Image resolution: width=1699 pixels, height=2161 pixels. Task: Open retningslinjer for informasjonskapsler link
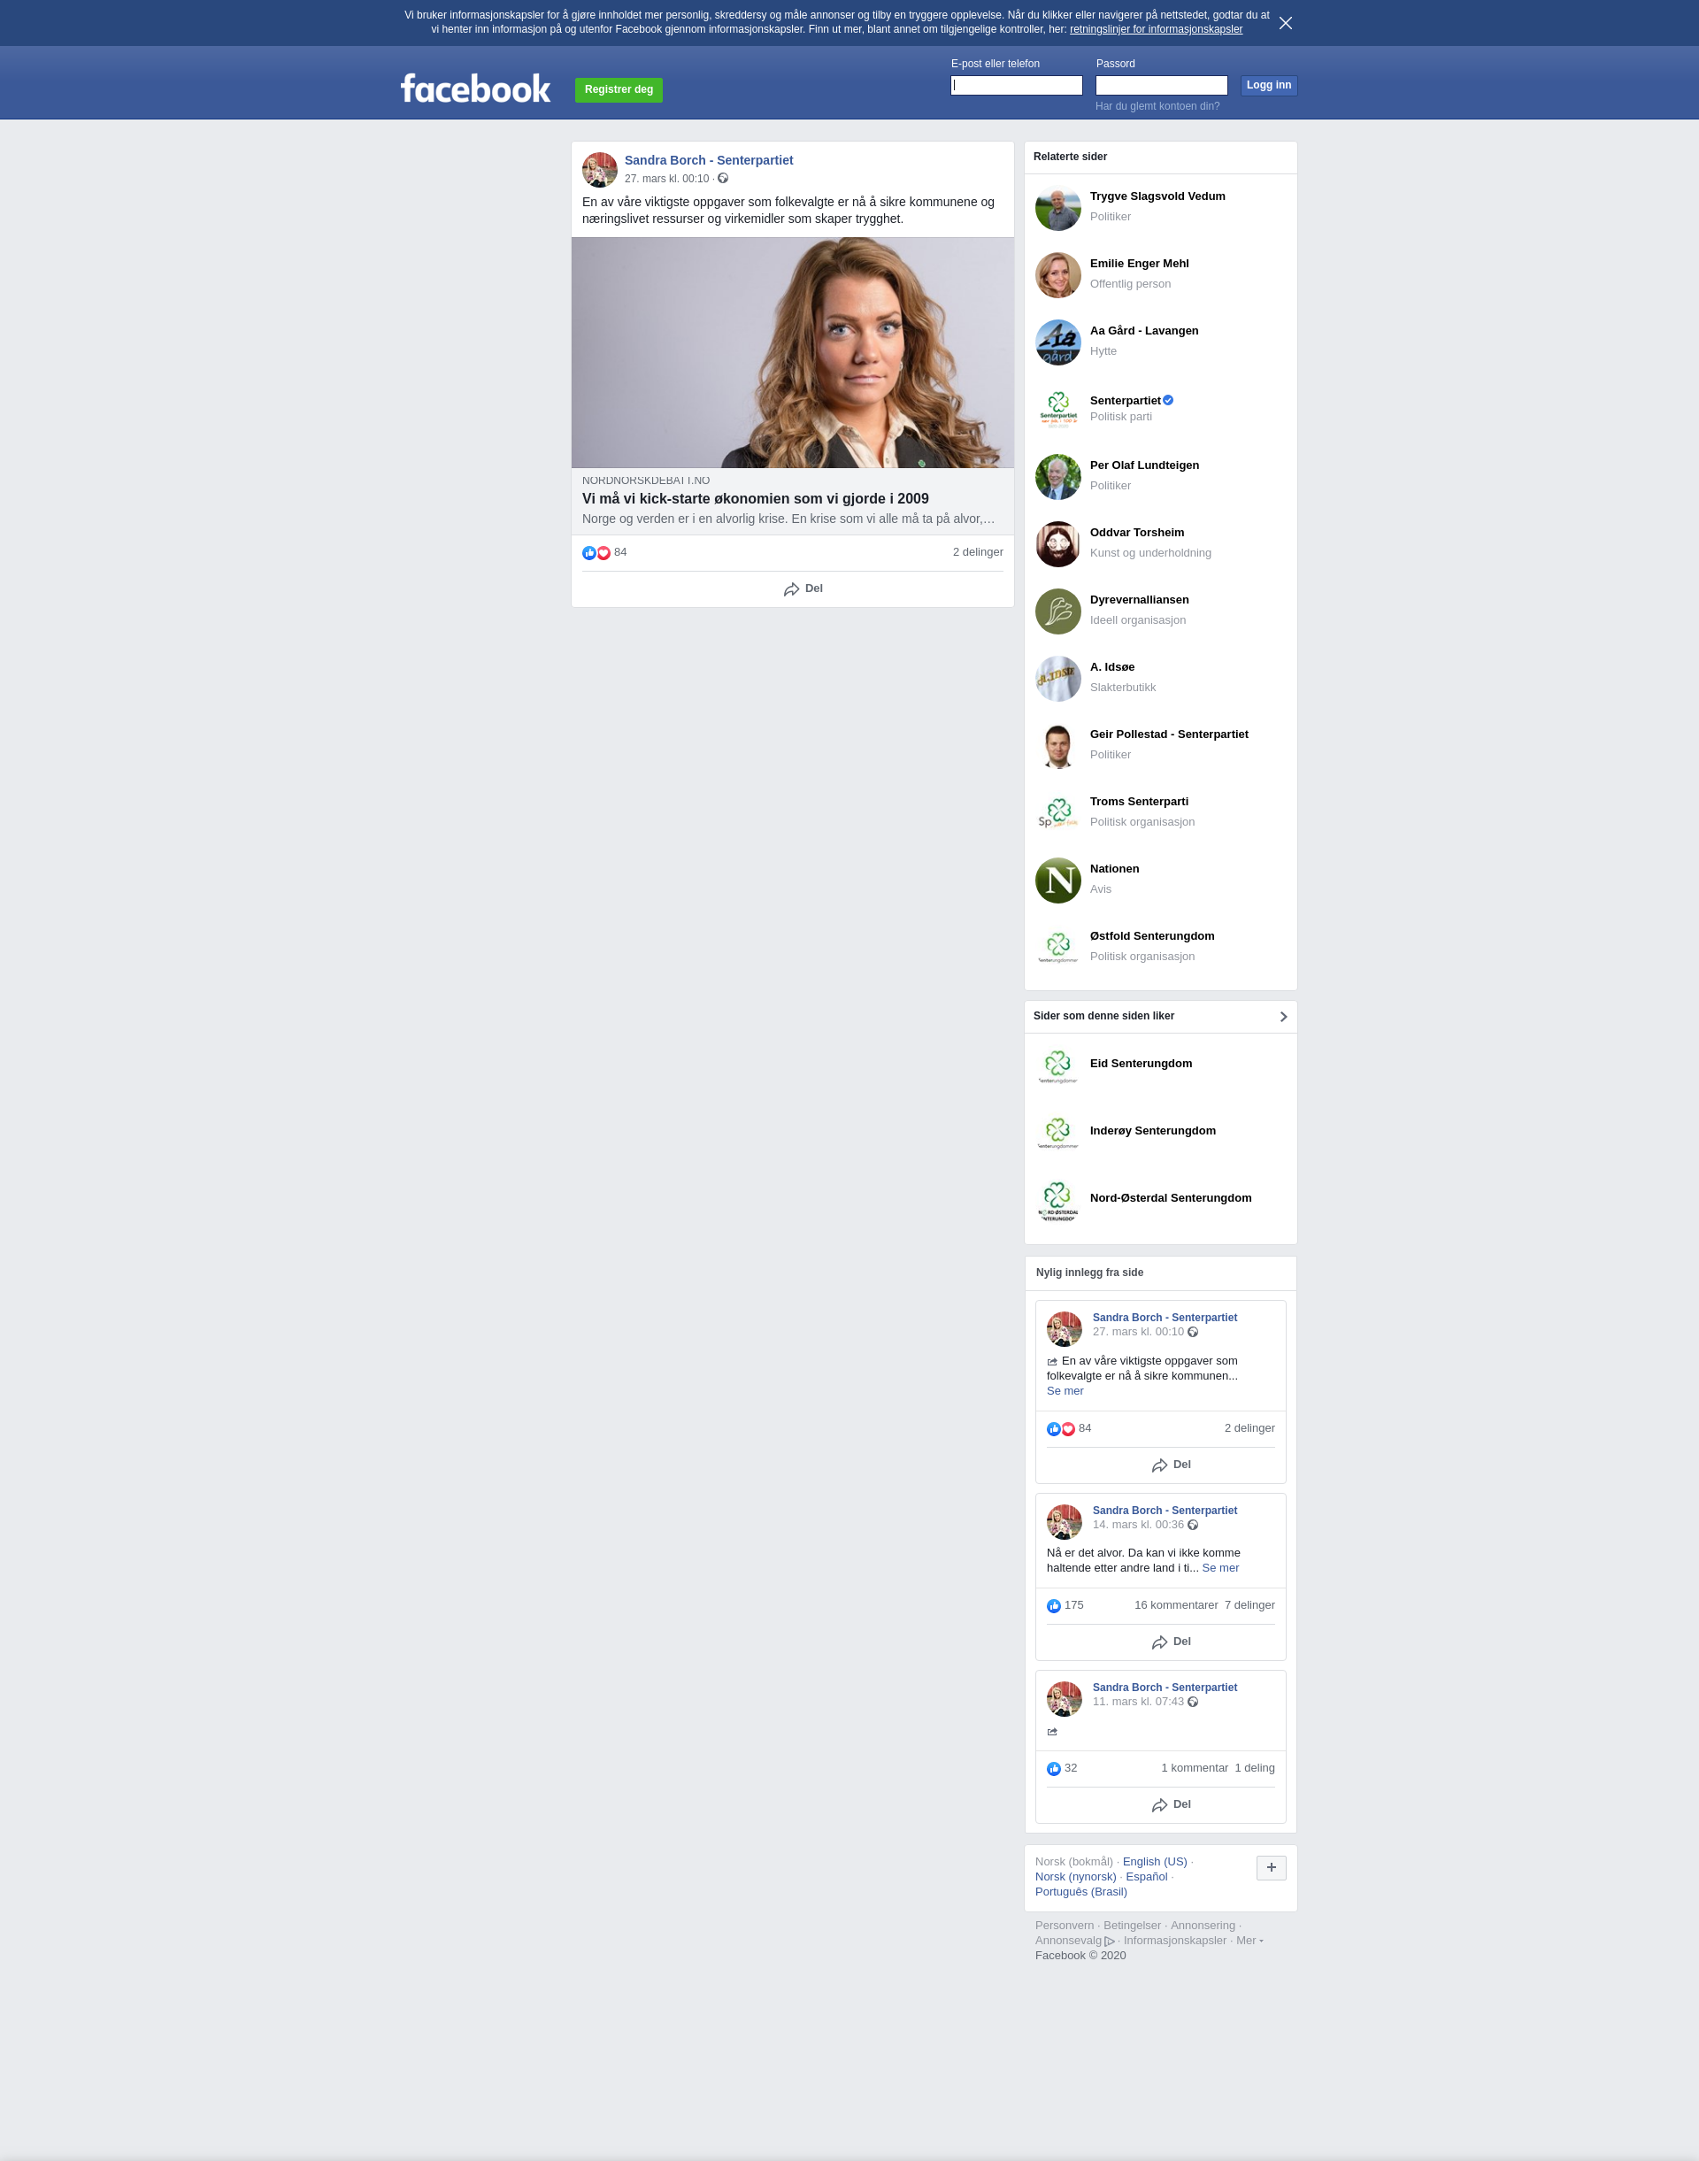coord(1156,30)
